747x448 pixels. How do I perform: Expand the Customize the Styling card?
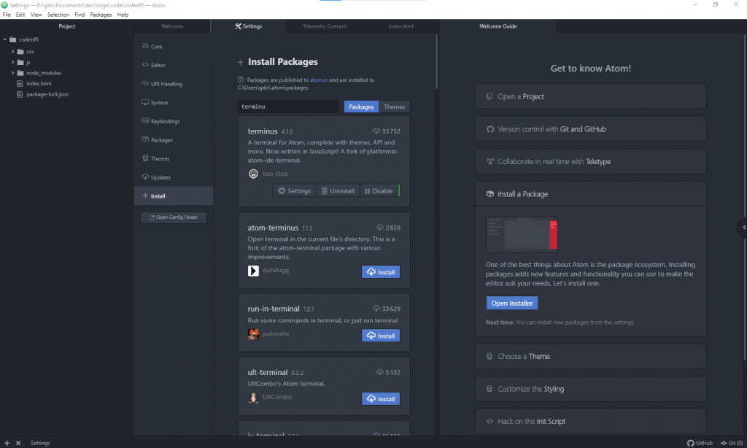click(x=591, y=389)
